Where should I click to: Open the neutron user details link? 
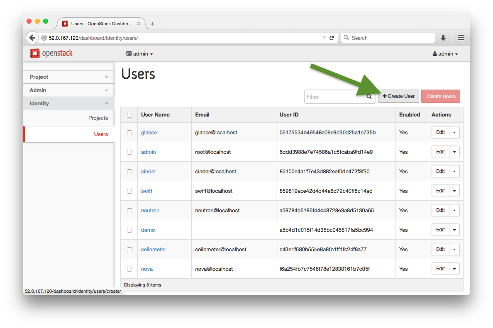[x=150, y=210]
